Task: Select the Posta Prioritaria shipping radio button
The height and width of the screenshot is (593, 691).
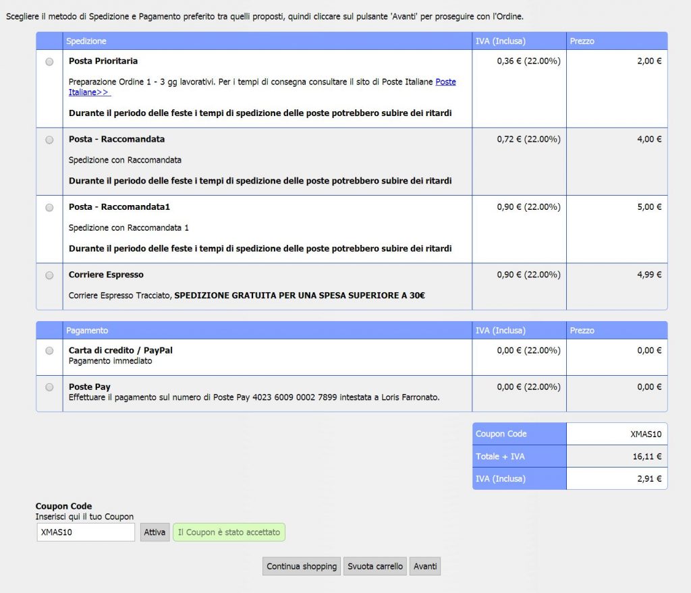Action: [x=49, y=61]
